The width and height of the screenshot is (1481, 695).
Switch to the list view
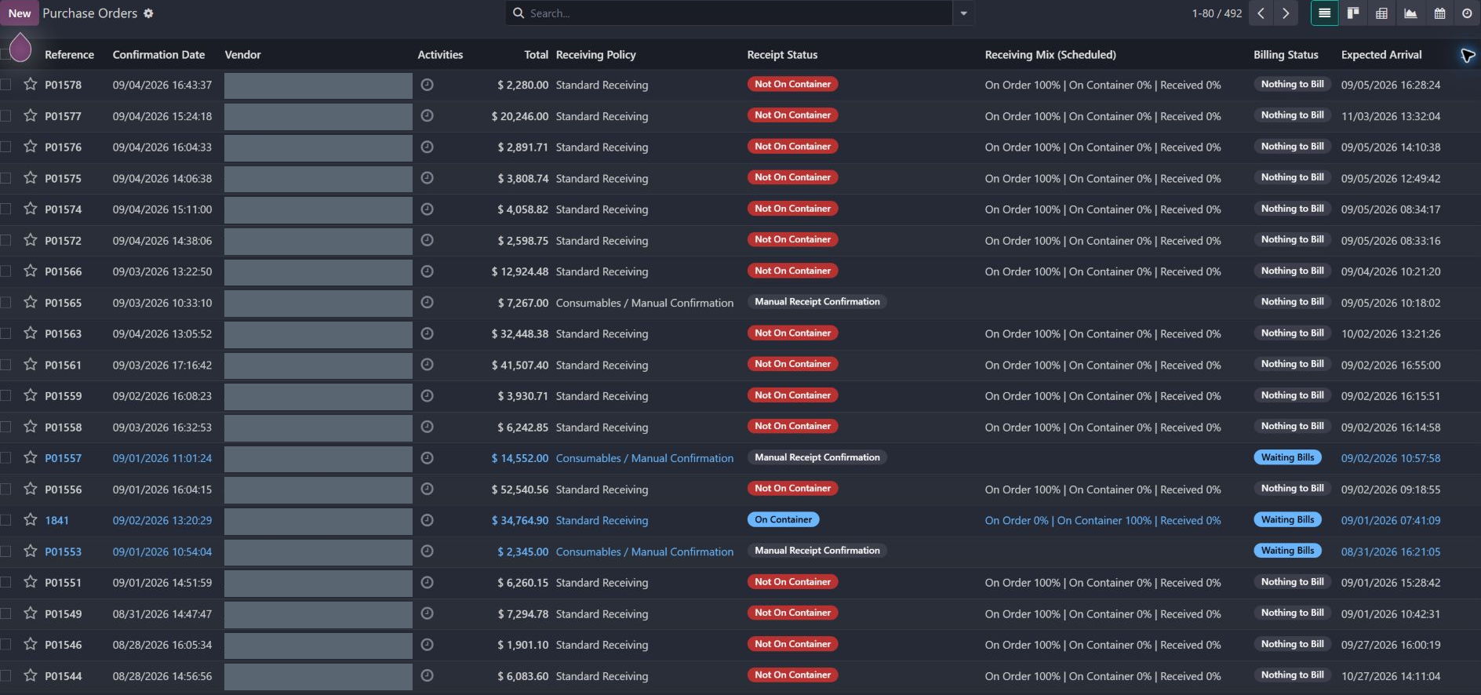tap(1325, 13)
